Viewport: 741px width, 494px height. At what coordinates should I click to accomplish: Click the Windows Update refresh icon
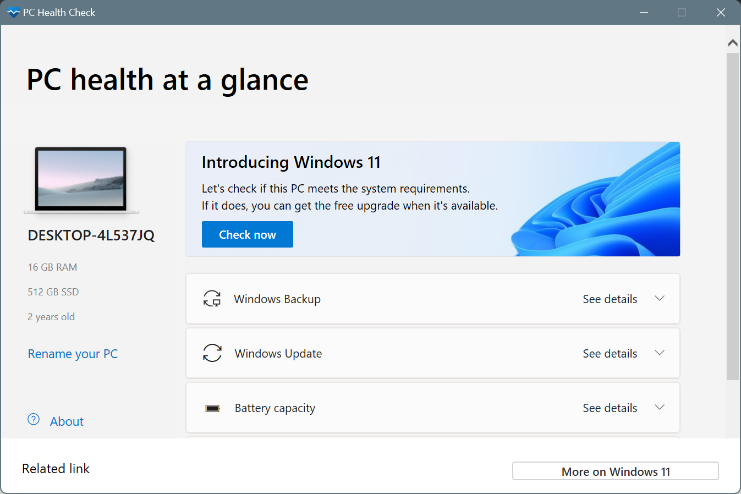click(x=212, y=353)
